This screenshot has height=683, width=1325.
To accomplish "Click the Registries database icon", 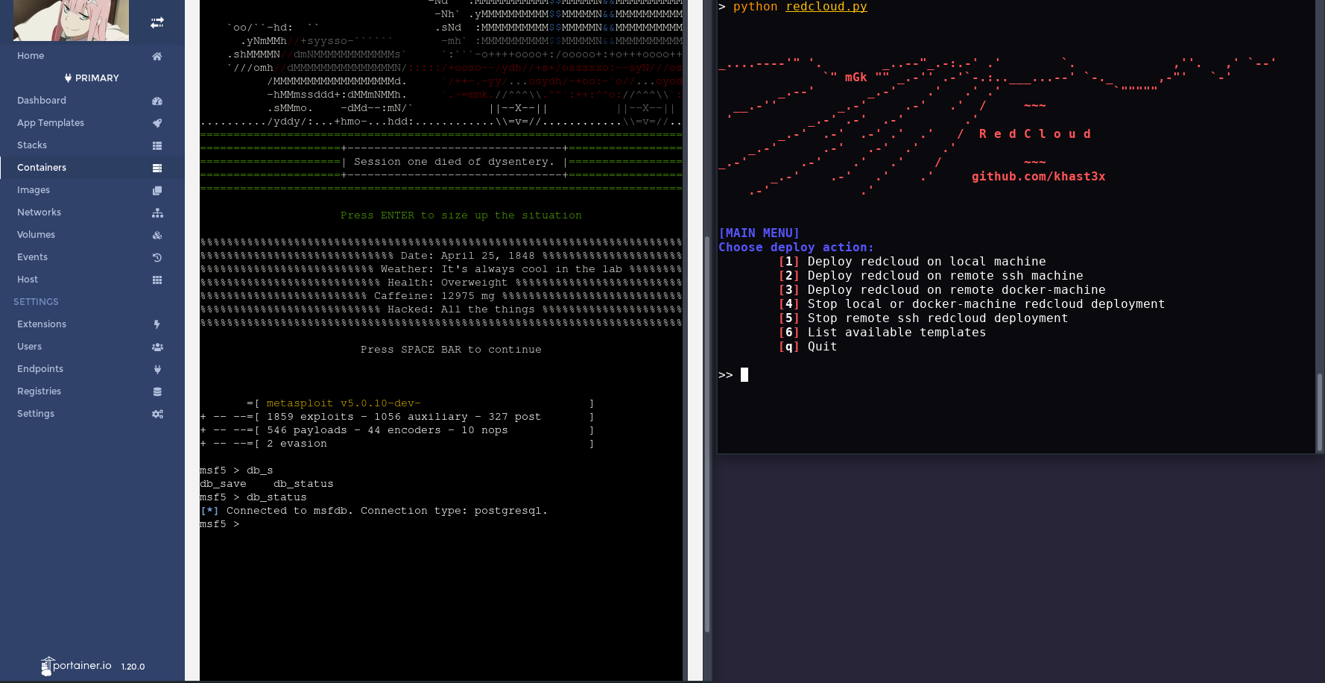I will (157, 391).
